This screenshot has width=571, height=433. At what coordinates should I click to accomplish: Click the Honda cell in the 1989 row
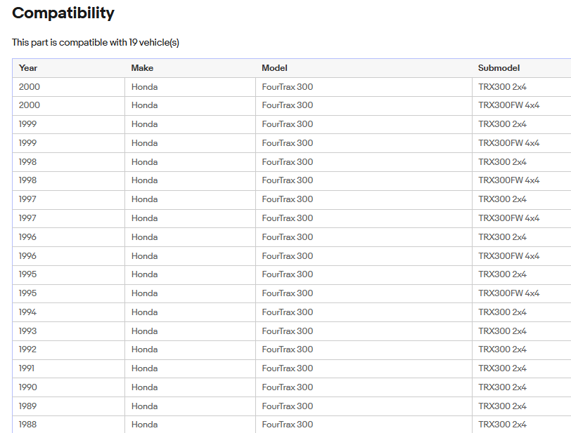point(144,406)
